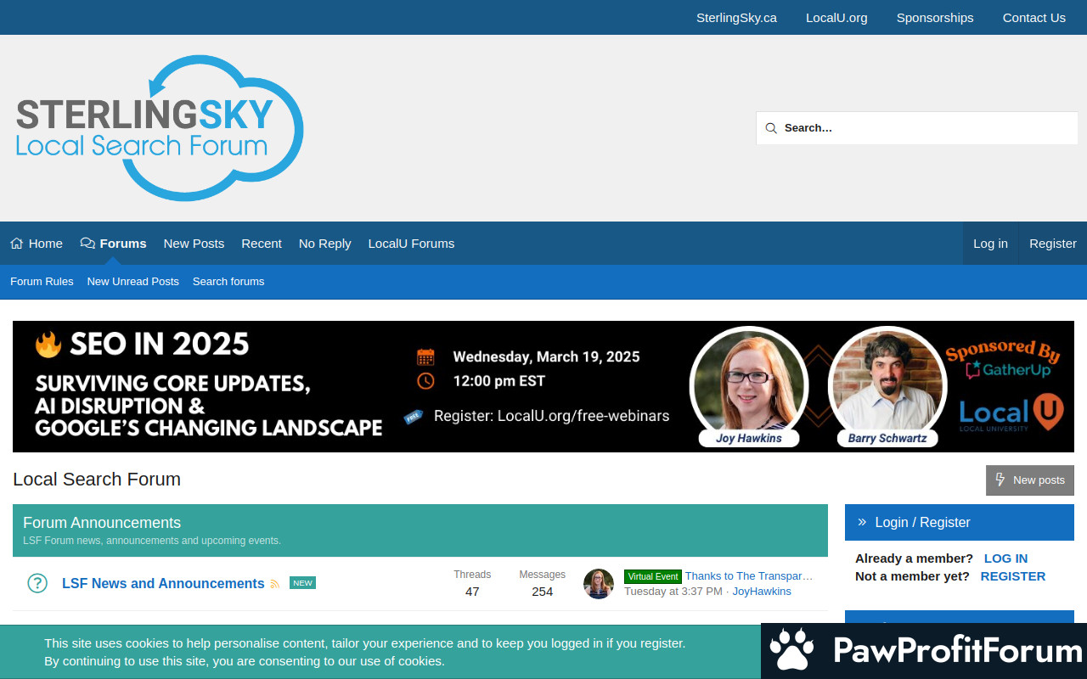The image size is (1087, 679).
Task: Open Search forums sub-navigation link
Action: [228, 282]
